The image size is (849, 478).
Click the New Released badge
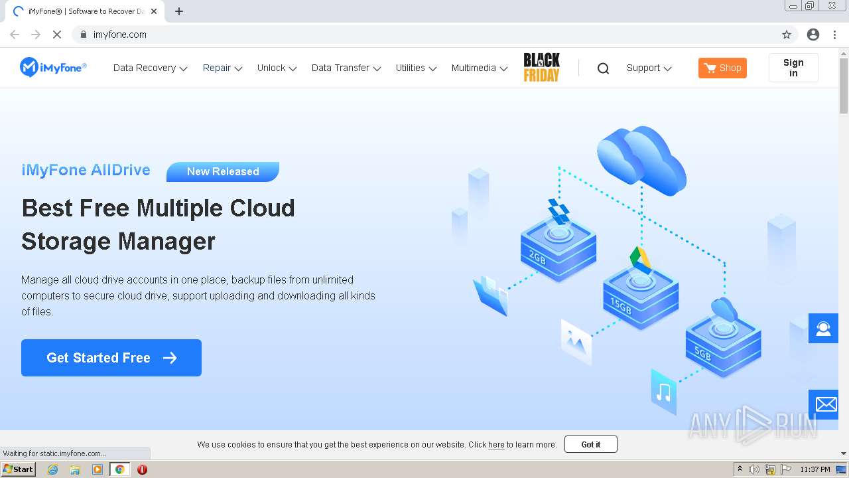tap(223, 171)
